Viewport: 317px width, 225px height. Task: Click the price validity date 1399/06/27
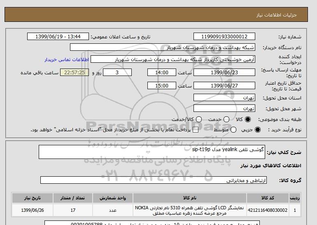(x=224, y=85)
